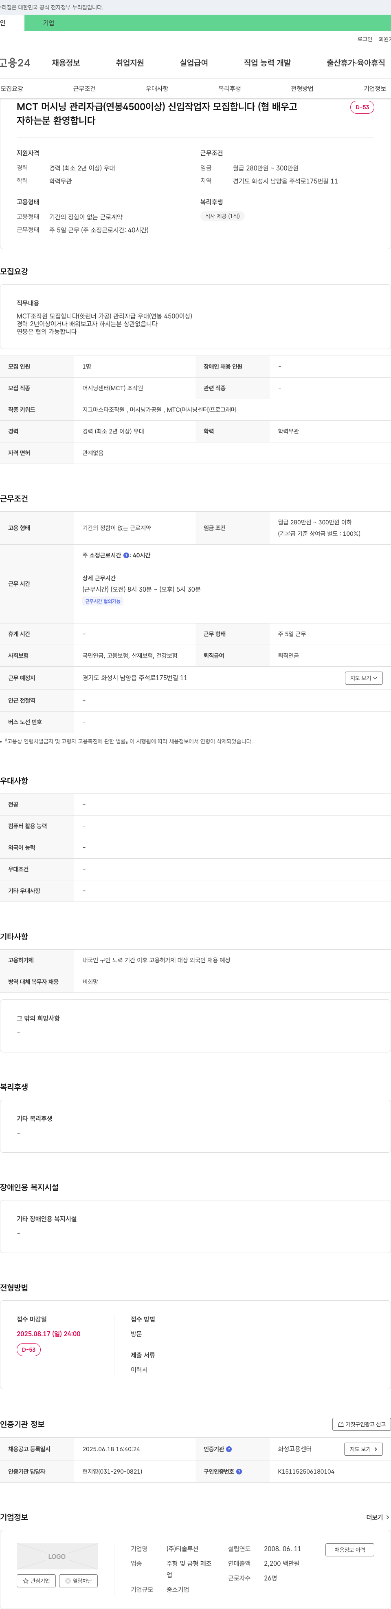Jump to 우대사항 section tab
This screenshot has width=391, height=1609.
coord(157,89)
